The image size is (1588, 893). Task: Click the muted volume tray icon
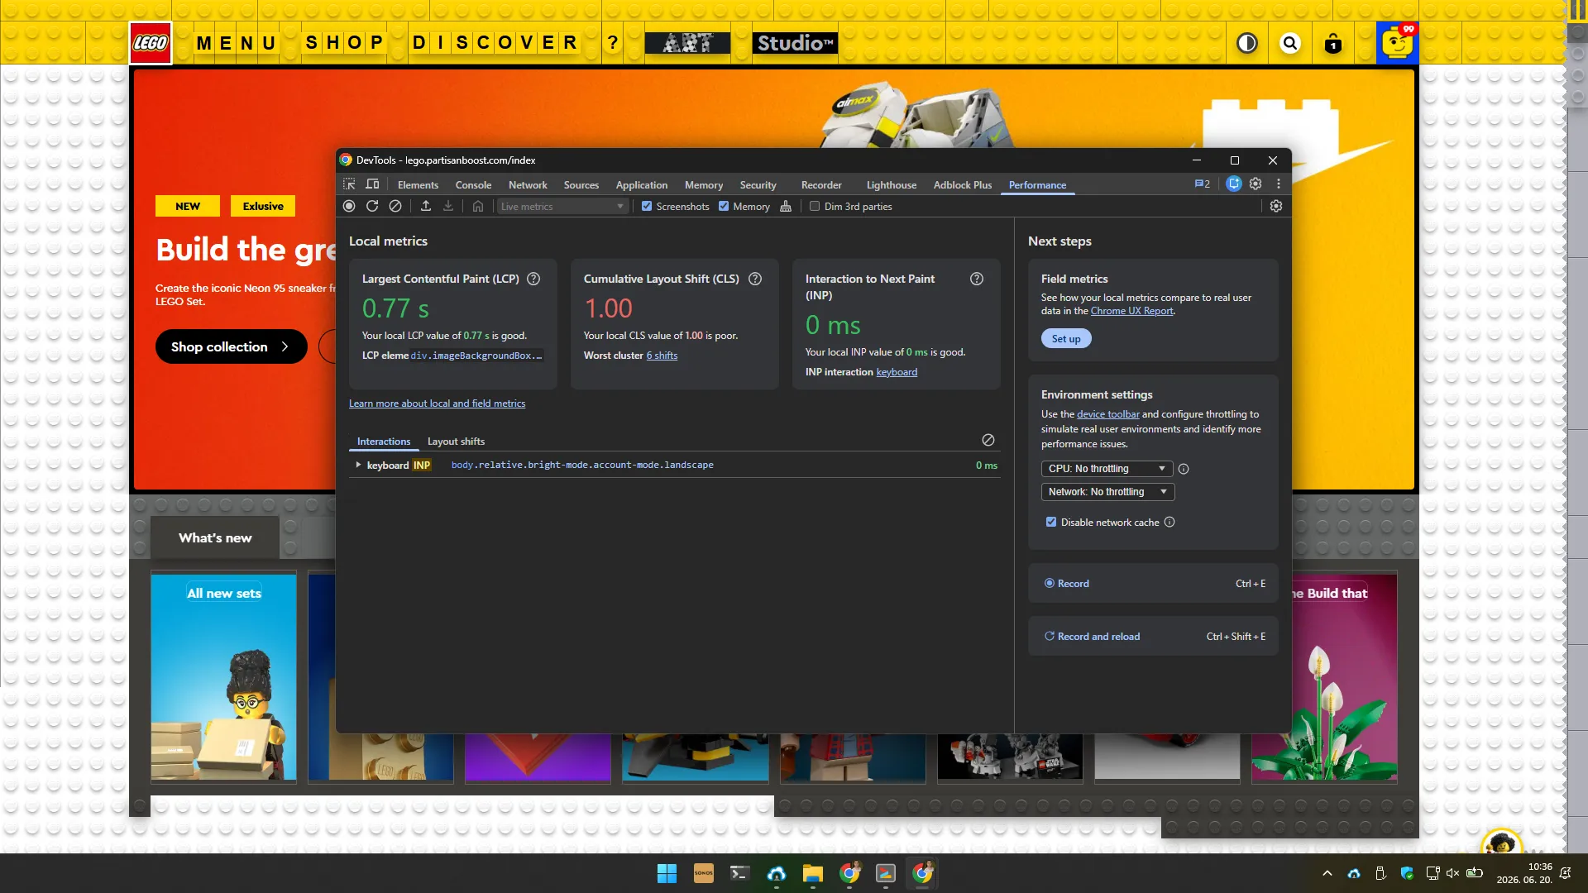[x=1452, y=873]
